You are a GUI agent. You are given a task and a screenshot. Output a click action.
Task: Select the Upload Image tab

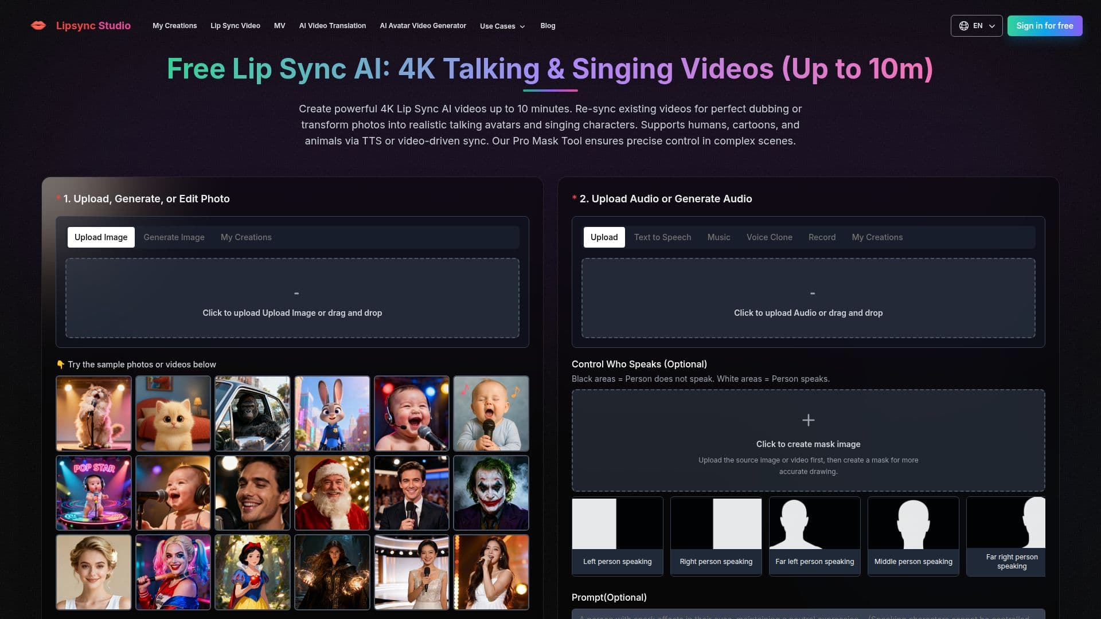point(101,237)
